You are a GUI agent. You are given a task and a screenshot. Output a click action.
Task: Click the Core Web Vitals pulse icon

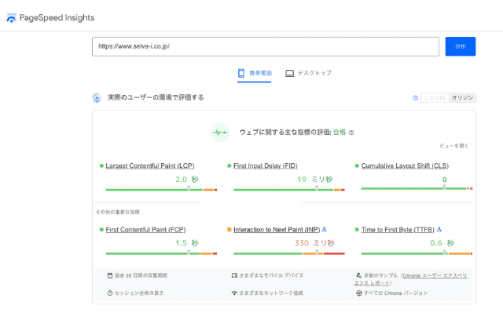(220, 133)
